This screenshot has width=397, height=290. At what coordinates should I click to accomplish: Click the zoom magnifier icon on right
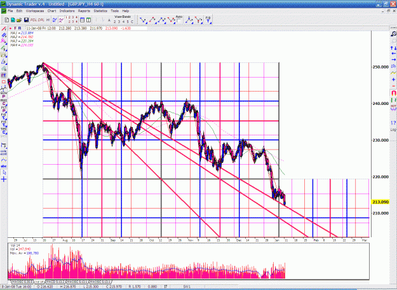393,34
